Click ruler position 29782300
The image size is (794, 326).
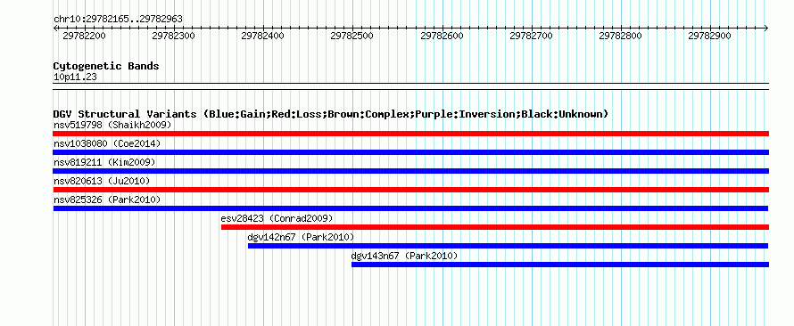tap(174, 36)
